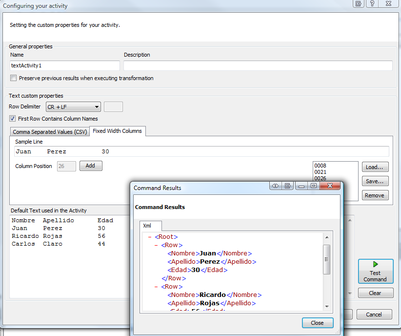
Task: Click the XML results scroll down arrow
Action: click(326, 306)
